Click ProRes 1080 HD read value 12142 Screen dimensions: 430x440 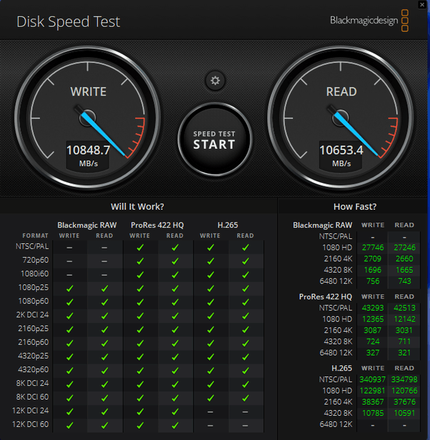404,319
